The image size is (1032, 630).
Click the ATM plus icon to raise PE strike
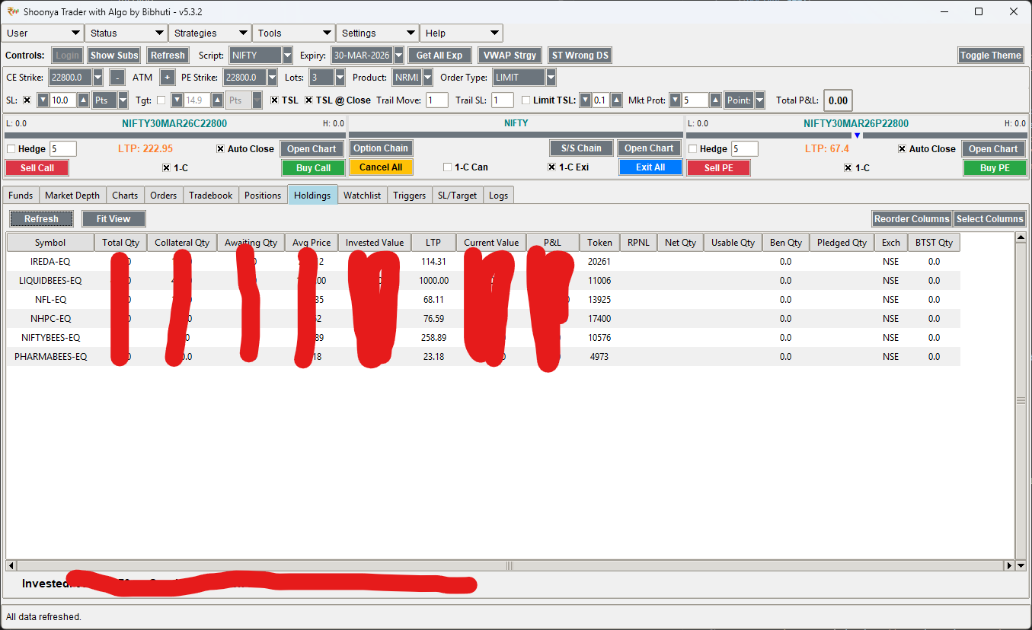168,77
